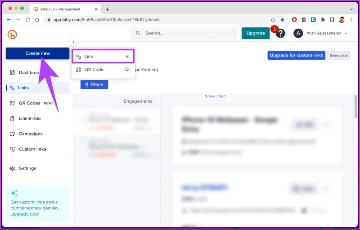360x230 pixels.
Task: Open Links section in sidebar
Action: [37, 88]
